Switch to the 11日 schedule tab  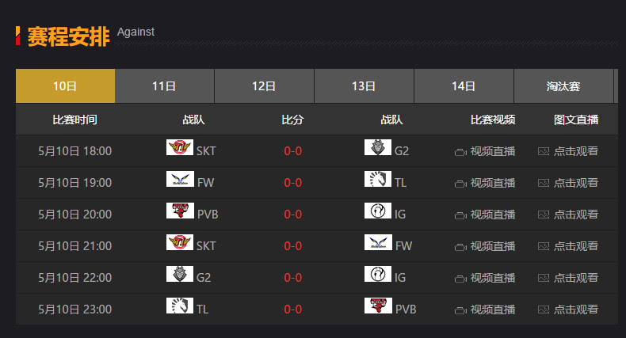[x=165, y=86]
